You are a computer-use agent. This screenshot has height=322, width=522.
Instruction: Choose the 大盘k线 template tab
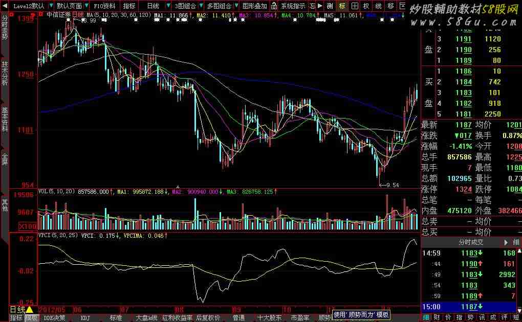146,318
